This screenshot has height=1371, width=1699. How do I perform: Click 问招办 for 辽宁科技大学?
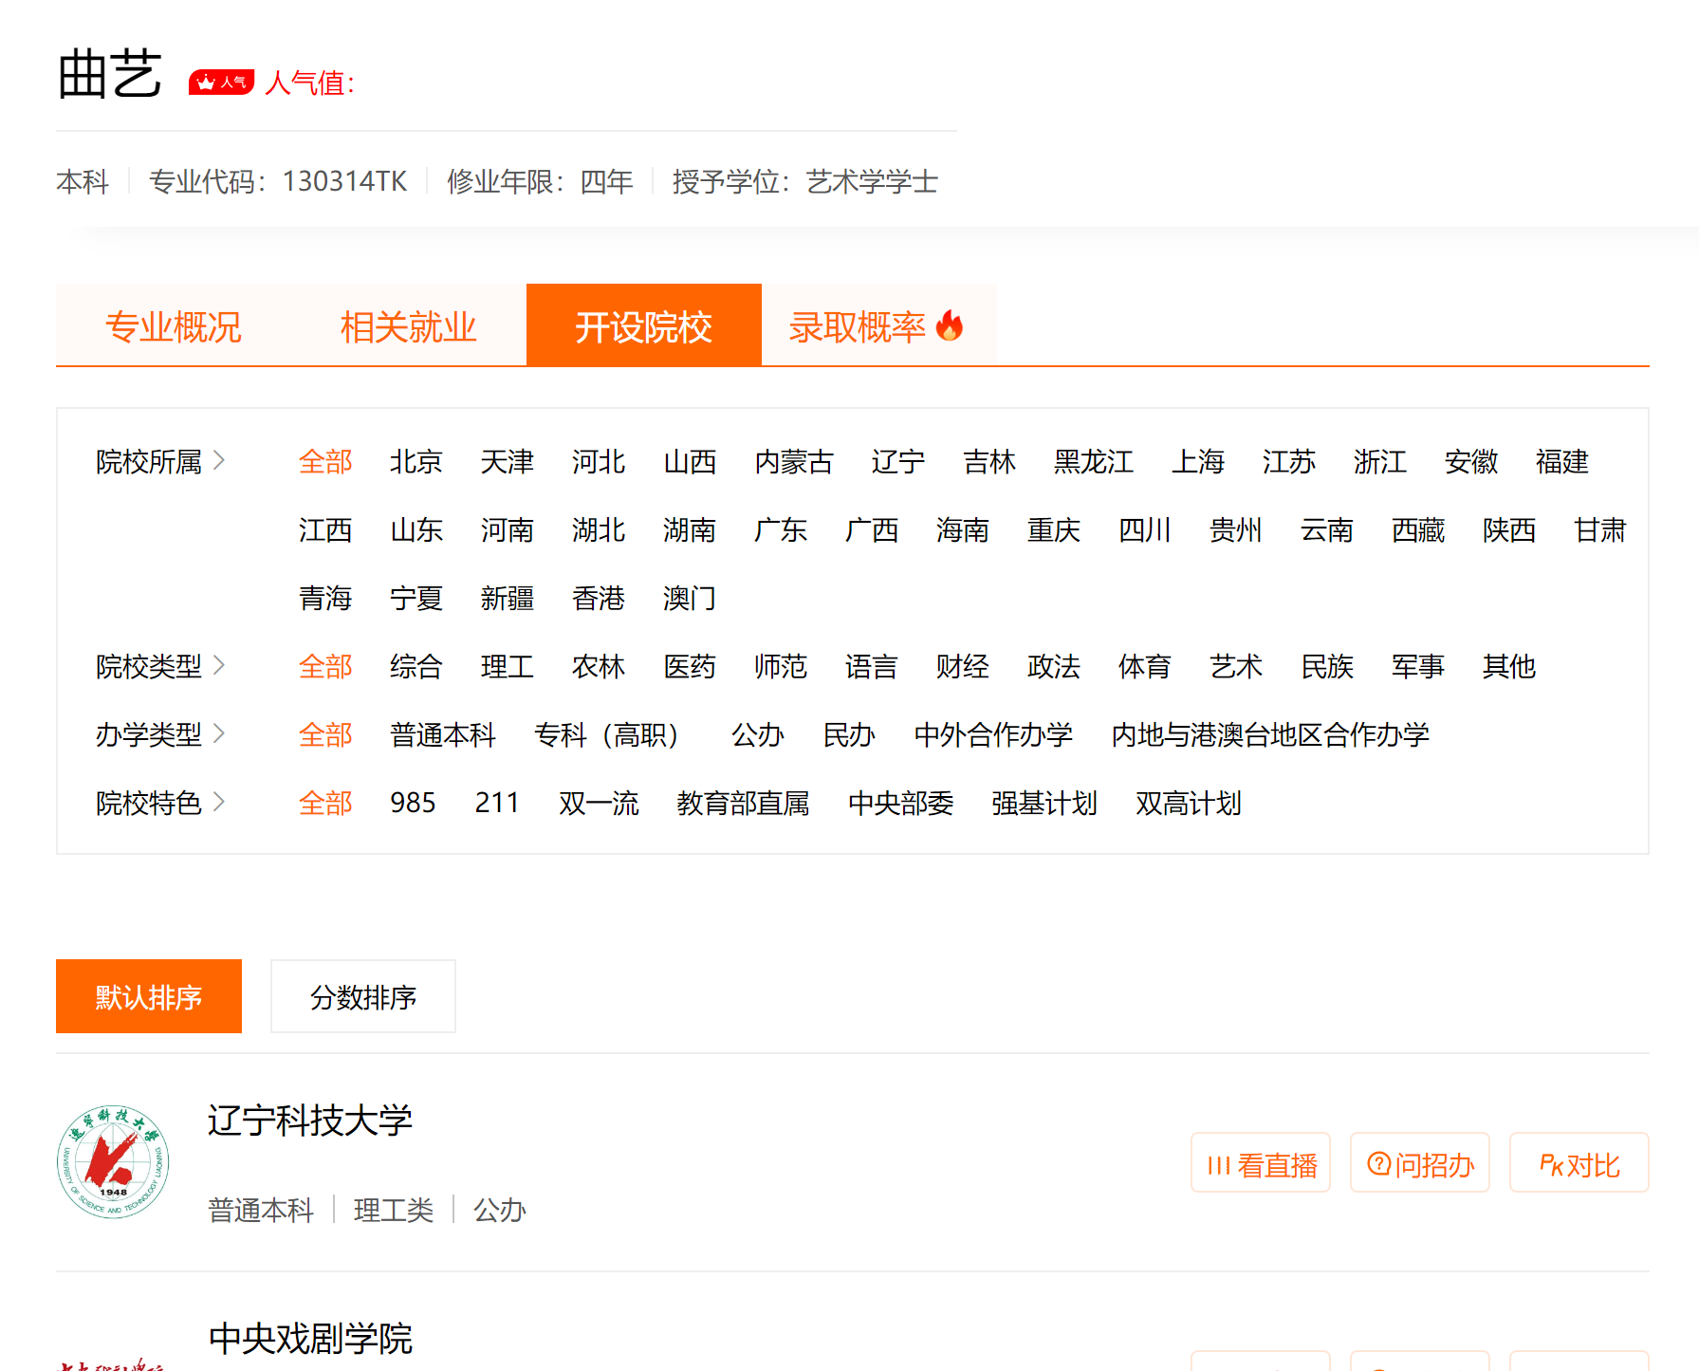point(1420,1163)
